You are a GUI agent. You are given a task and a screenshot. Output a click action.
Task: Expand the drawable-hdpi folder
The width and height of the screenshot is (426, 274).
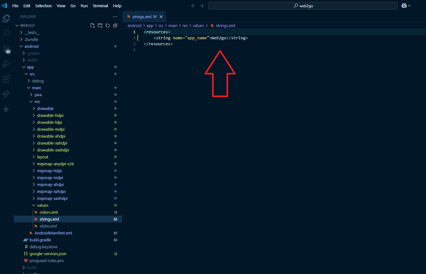click(50, 115)
